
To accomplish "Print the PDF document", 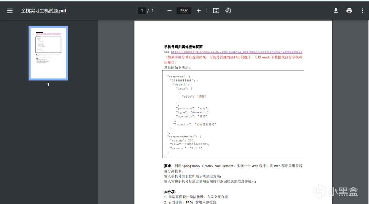I will tap(349, 11).
